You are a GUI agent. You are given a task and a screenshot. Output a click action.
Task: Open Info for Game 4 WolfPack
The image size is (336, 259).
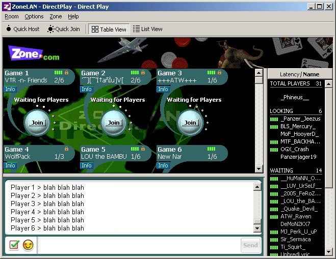(10, 165)
